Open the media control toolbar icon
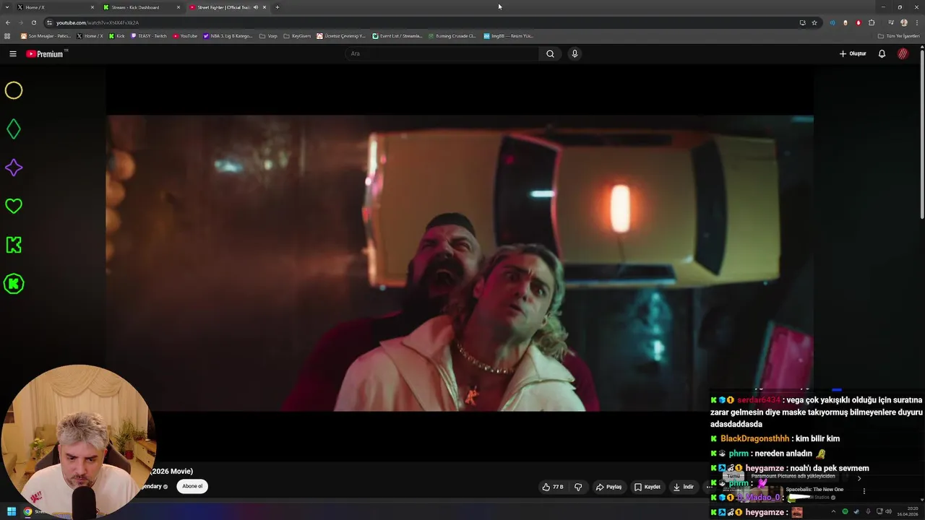925x520 pixels. click(890, 22)
